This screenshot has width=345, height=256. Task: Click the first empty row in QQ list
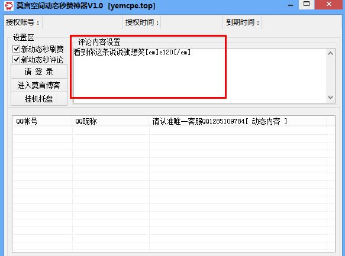click(x=170, y=131)
